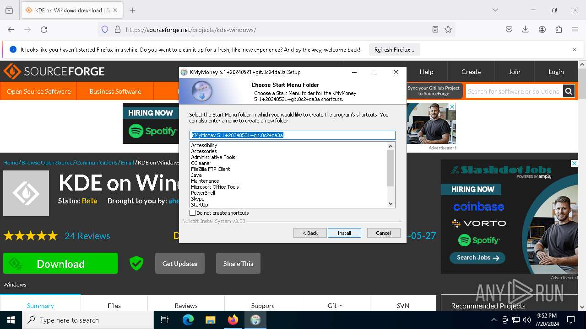Open Firefox hamburger menu
This screenshot has height=329, width=586.
575,29
